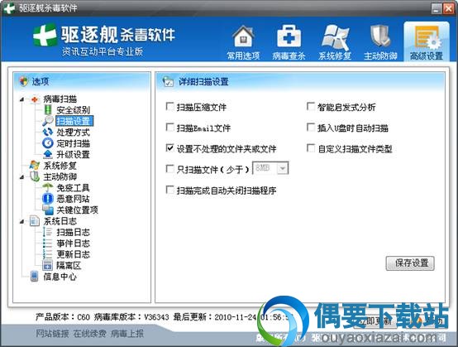This screenshot has height=347, width=458.
Task: Enable 扫描压缩文件 checkbox
Action: [x=169, y=107]
